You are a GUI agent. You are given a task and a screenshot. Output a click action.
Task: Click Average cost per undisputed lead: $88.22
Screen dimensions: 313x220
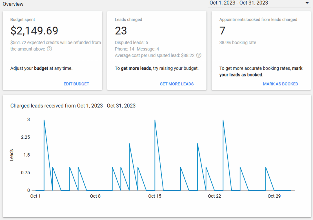[154, 55]
